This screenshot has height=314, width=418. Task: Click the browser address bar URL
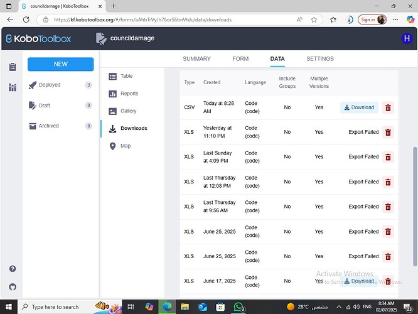click(x=142, y=19)
